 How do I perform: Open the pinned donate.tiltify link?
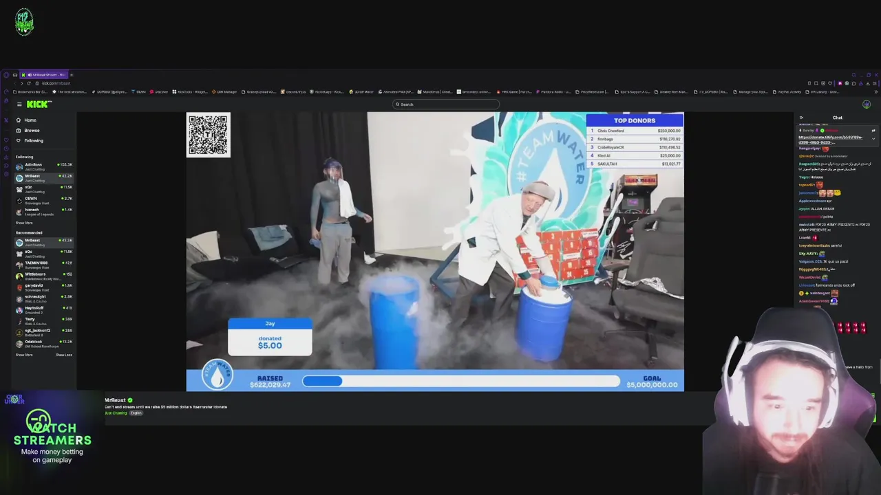click(831, 140)
